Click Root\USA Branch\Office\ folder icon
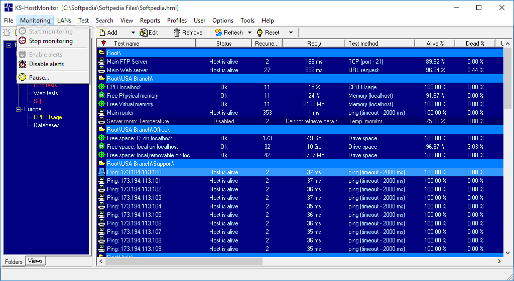Viewport: 514px width, 281px height. (101, 129)
